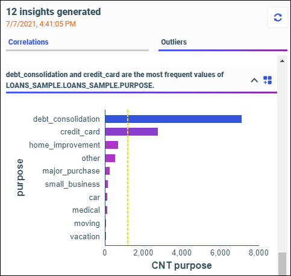Image resolution: width=291 pixels, height=276 pixels.
Task: Click the scroll up arrow
Action: [282, 61]
